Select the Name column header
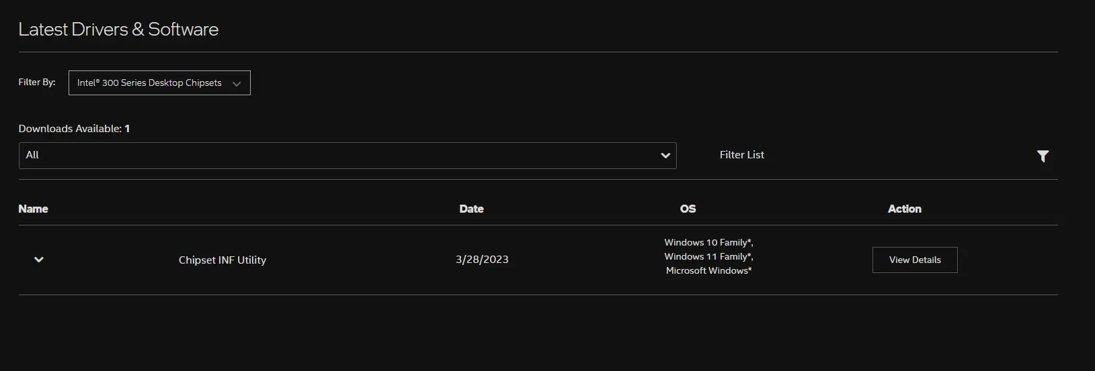The width and height of the screenshot is (1095, 371). click(33, 209)
